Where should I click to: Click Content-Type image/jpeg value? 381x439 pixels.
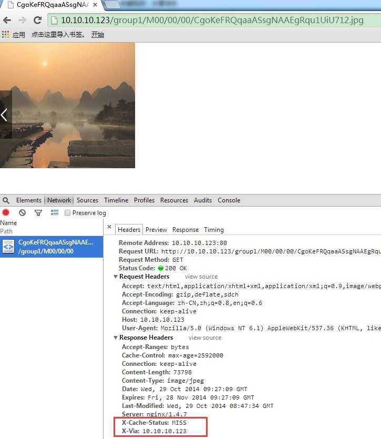[186, 381]
